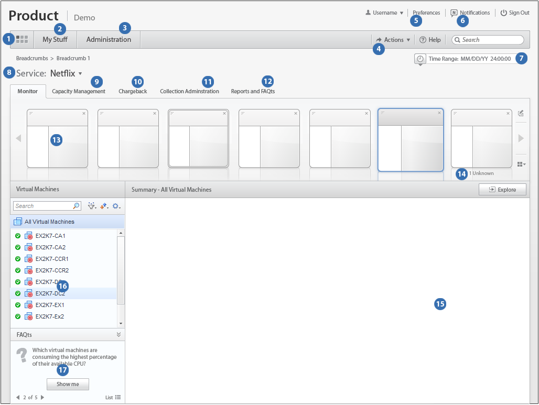
Task: Click the Show me button
Action: pyautogui.click(x=68, y=385)
